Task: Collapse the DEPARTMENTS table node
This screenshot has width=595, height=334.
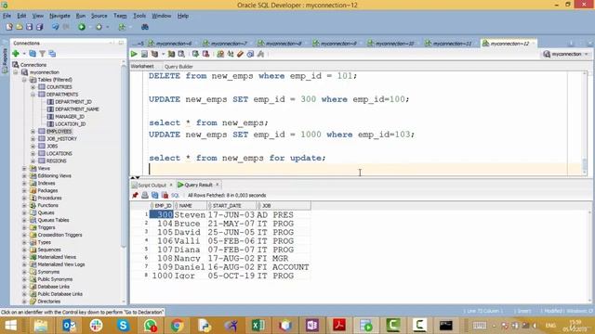Action: (x=33, y=95)
